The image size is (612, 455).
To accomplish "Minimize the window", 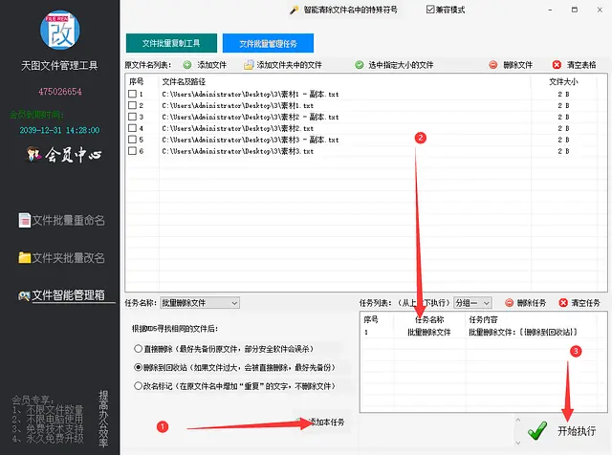I will [x=550, y=10].
